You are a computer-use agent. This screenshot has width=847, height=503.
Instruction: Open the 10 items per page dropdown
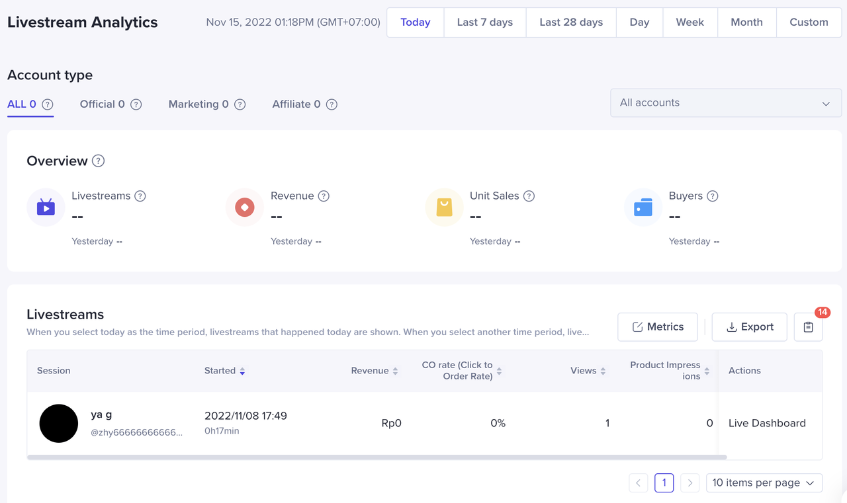tap(764, 483)
